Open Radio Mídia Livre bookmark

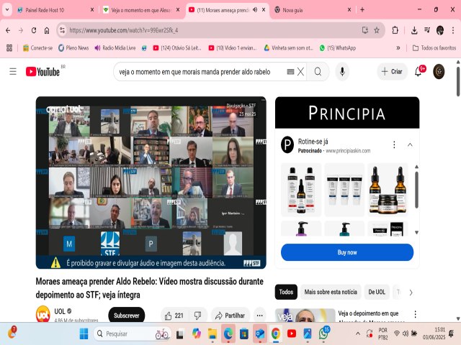coord(115,48)
